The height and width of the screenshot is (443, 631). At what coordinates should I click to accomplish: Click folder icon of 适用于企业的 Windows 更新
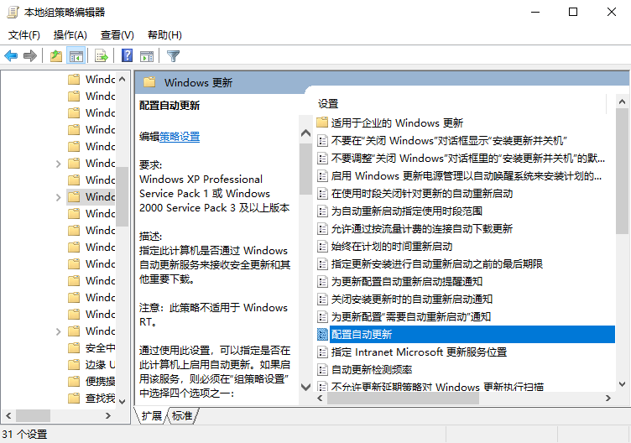[322, 122]
